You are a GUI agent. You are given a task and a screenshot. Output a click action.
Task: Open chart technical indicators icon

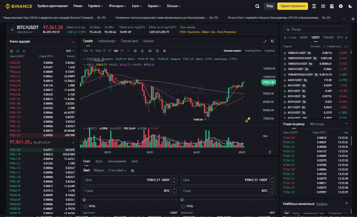point(143,51)
